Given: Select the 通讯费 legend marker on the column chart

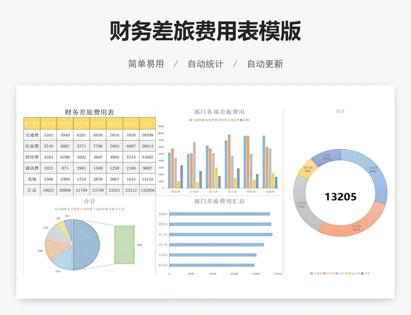Looking at the screenshot, I should pyautogui.click(x=229, y=119).
